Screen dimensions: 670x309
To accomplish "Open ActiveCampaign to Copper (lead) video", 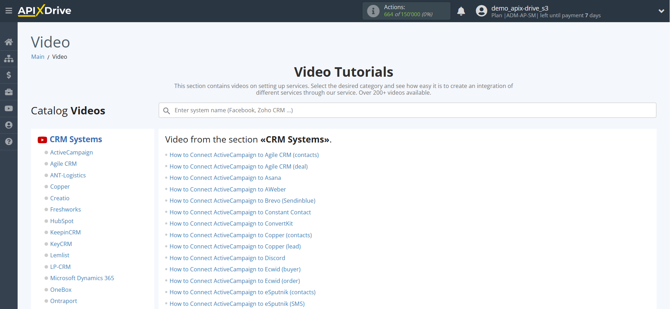I will (x=235, y=246).
